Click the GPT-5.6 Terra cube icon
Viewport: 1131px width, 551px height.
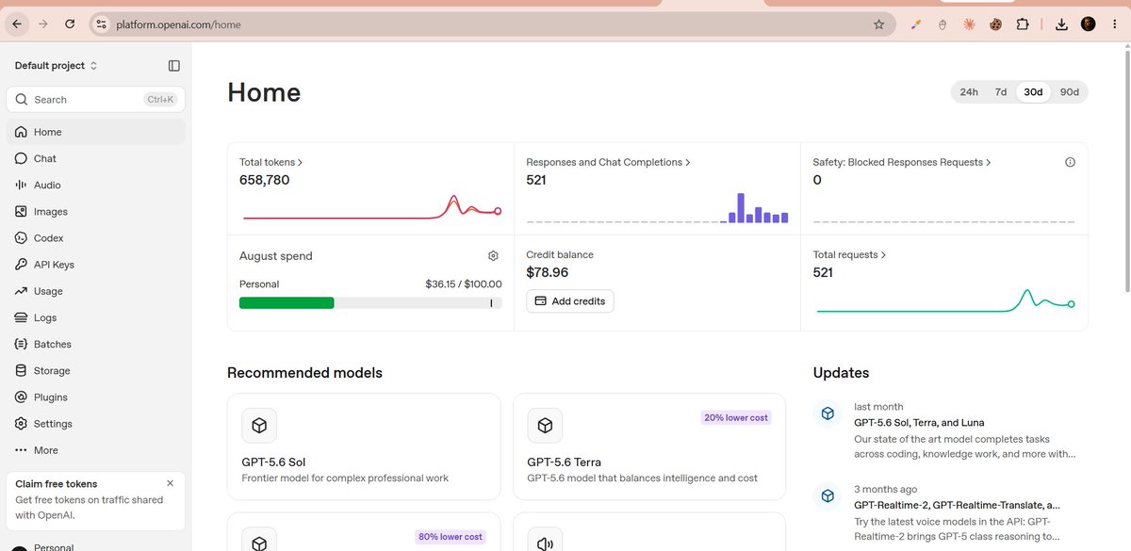[545, 426]
